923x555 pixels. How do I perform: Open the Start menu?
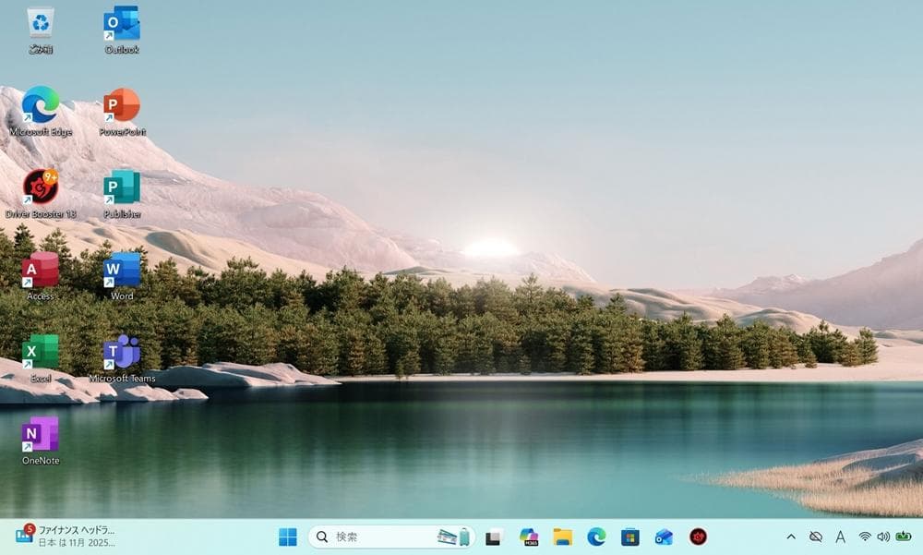click(287, 537)
